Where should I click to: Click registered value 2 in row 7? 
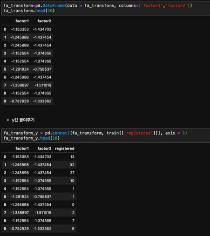point(73,213)
